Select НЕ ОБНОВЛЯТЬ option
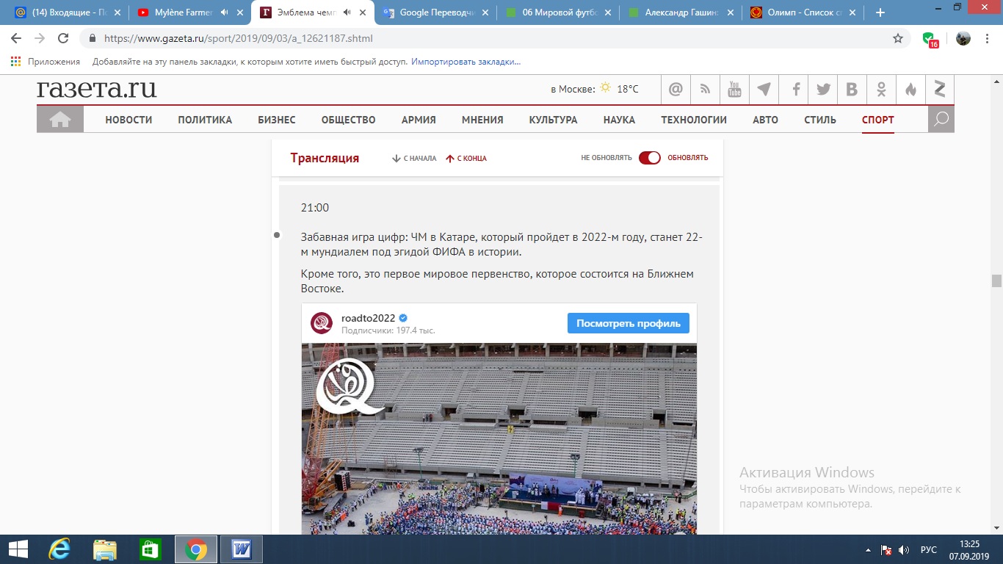1003x564 pixels. tap(606, 158)
